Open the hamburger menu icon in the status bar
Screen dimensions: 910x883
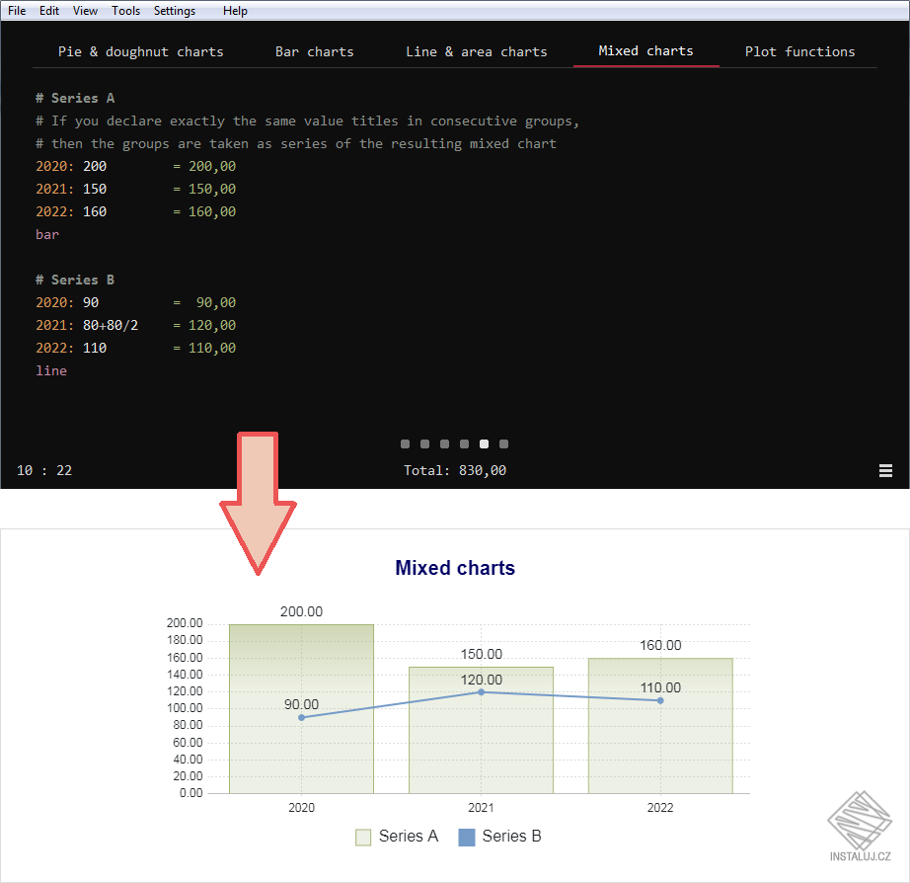(x=885, y=470)
